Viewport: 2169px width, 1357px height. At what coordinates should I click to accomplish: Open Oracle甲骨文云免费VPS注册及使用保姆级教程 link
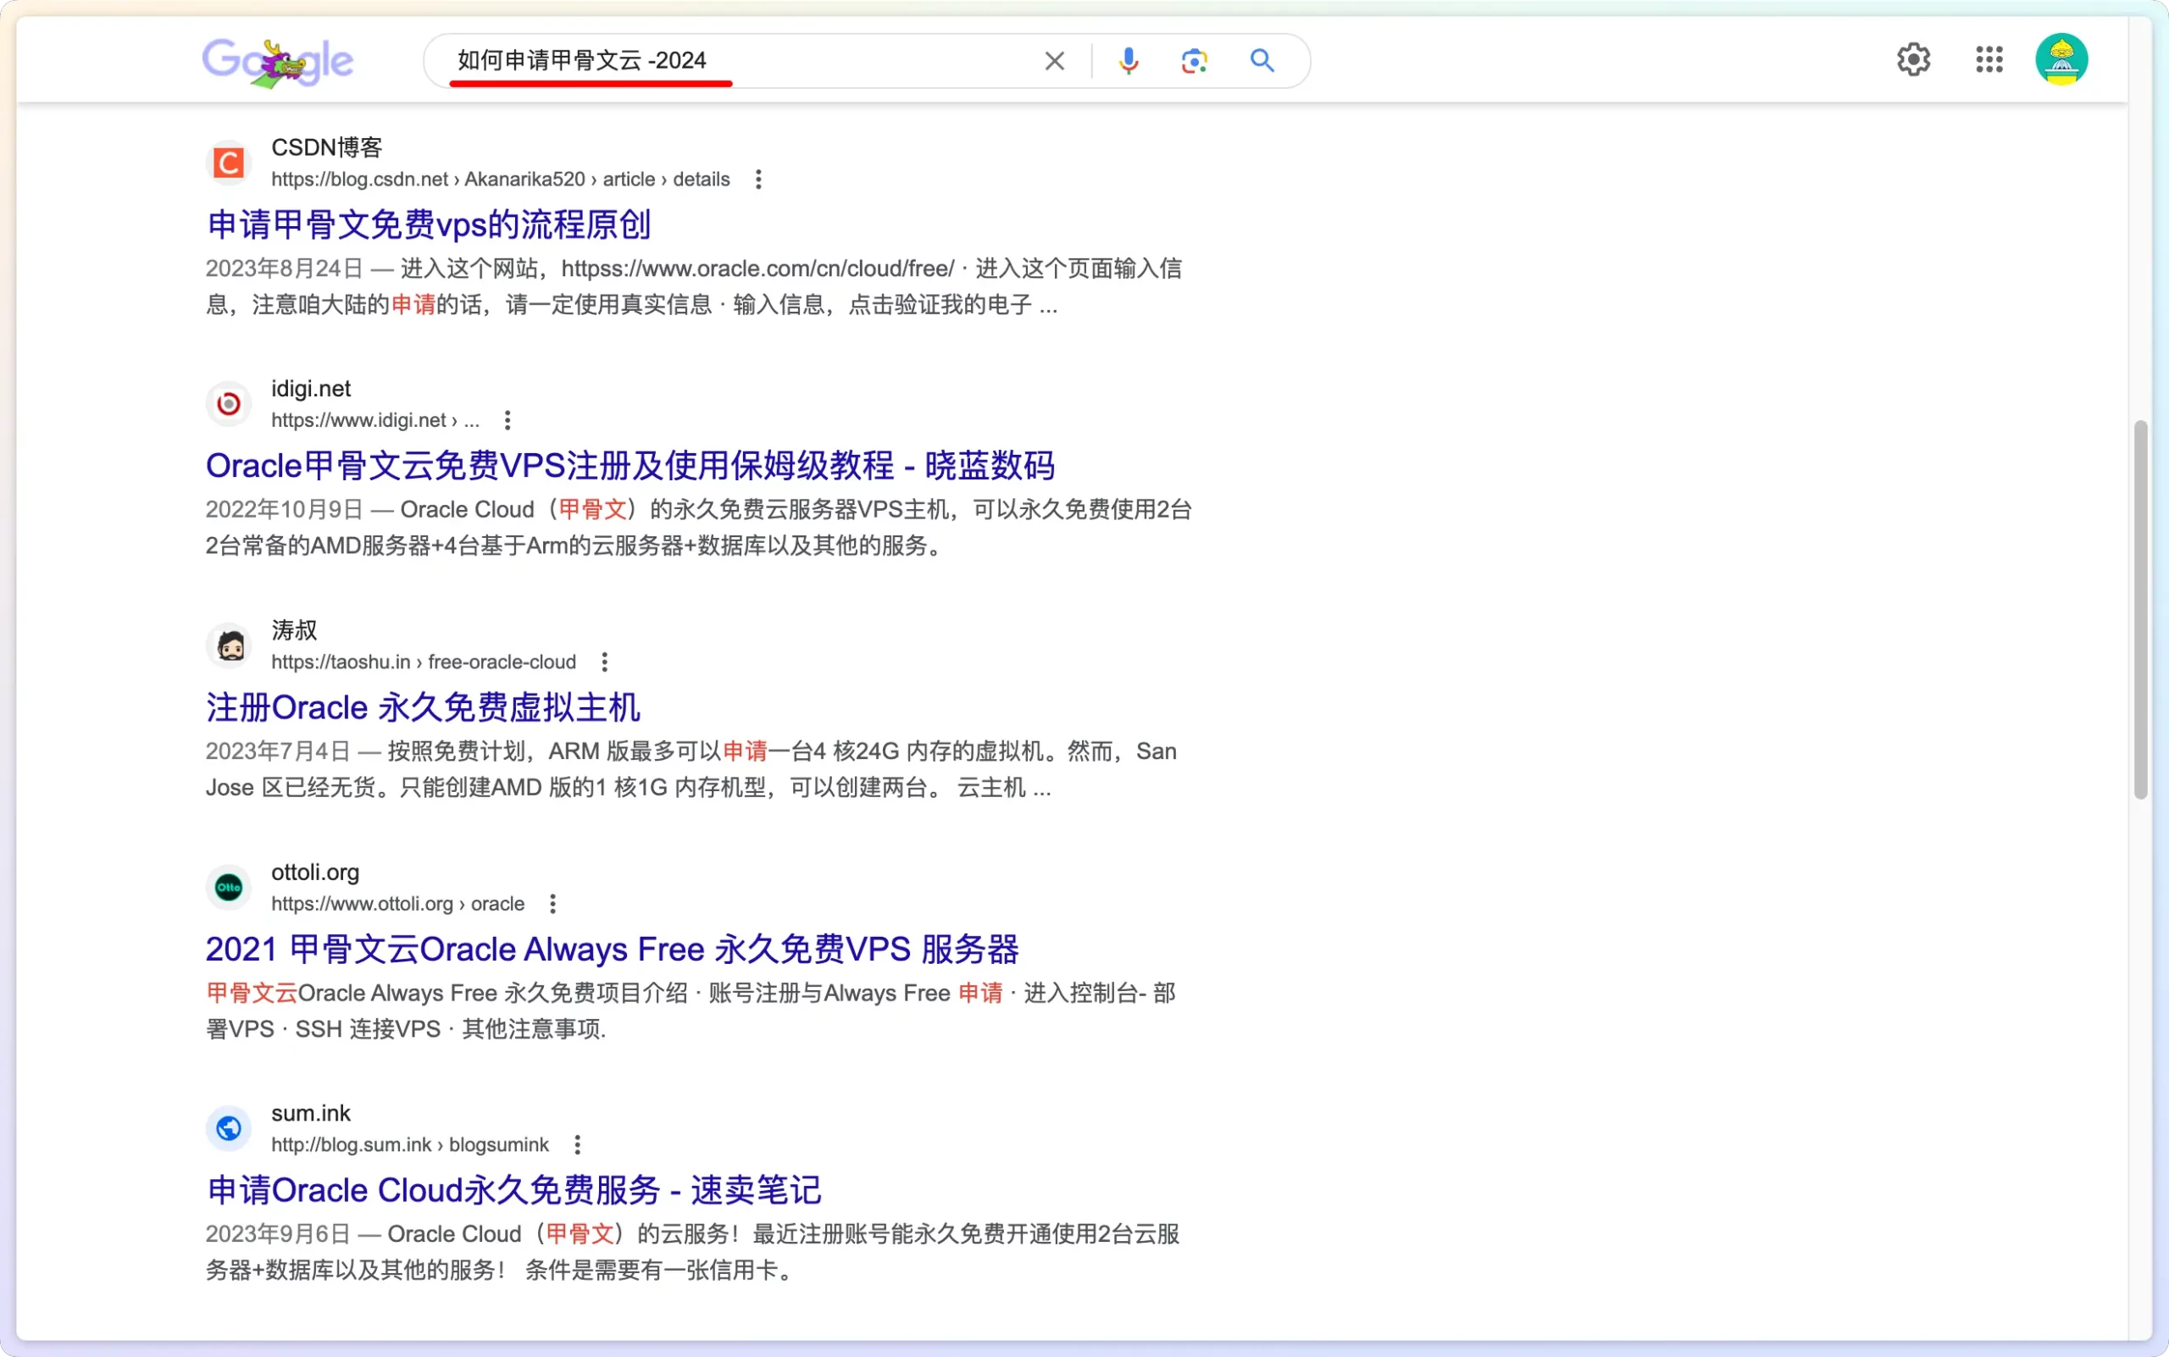coord(630,466)
